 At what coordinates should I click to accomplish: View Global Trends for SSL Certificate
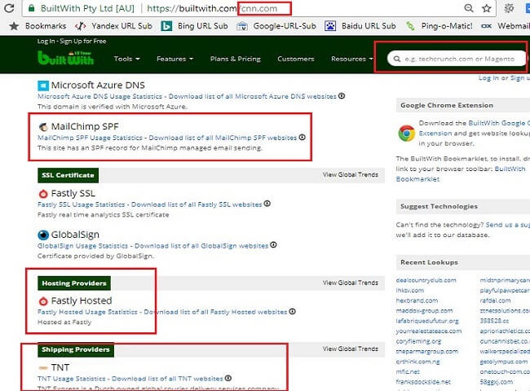point(351,174)
